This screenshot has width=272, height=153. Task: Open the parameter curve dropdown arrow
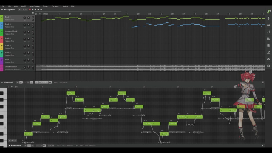coord(37,146)
